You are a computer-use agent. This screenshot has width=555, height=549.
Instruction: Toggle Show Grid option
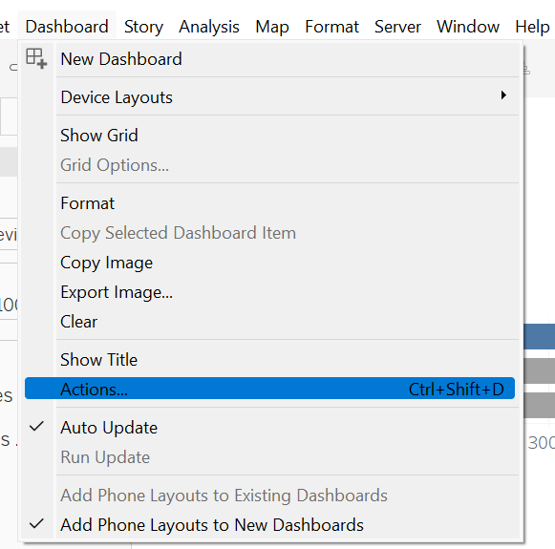click(x=269, y=136)
